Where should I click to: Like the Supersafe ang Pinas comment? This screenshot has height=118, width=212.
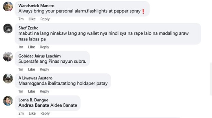(31, 69)
